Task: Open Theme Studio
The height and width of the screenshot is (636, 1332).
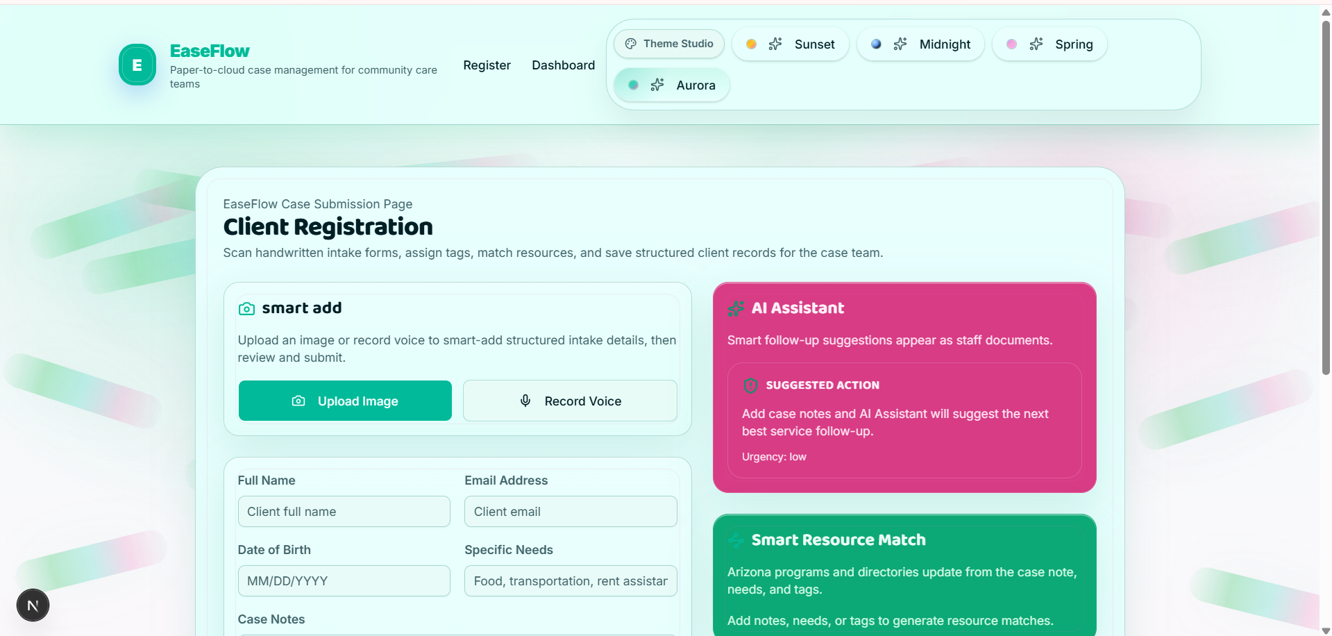Action: 669,44
